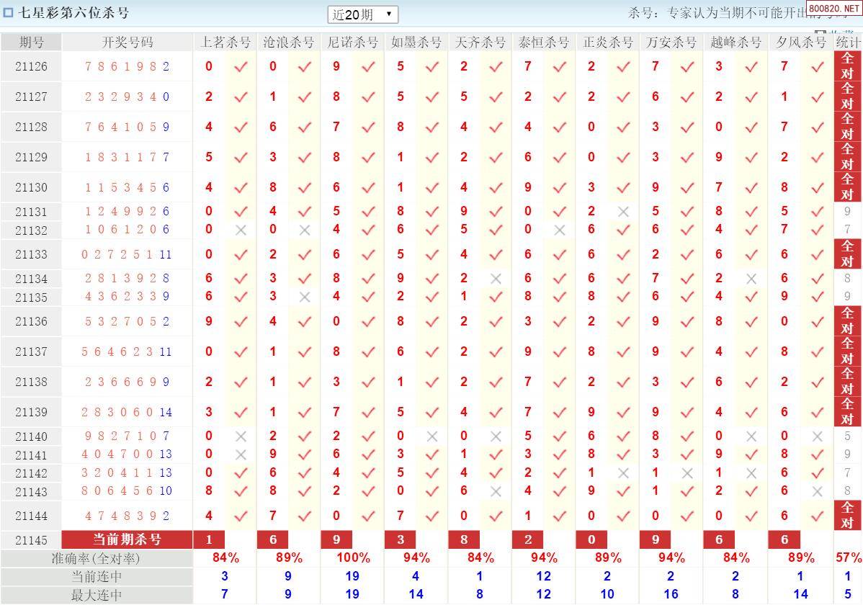This screenshot has height=605, width=863.
Task: Select the 尼诺杀号 column header
Action: pos(352,42)
